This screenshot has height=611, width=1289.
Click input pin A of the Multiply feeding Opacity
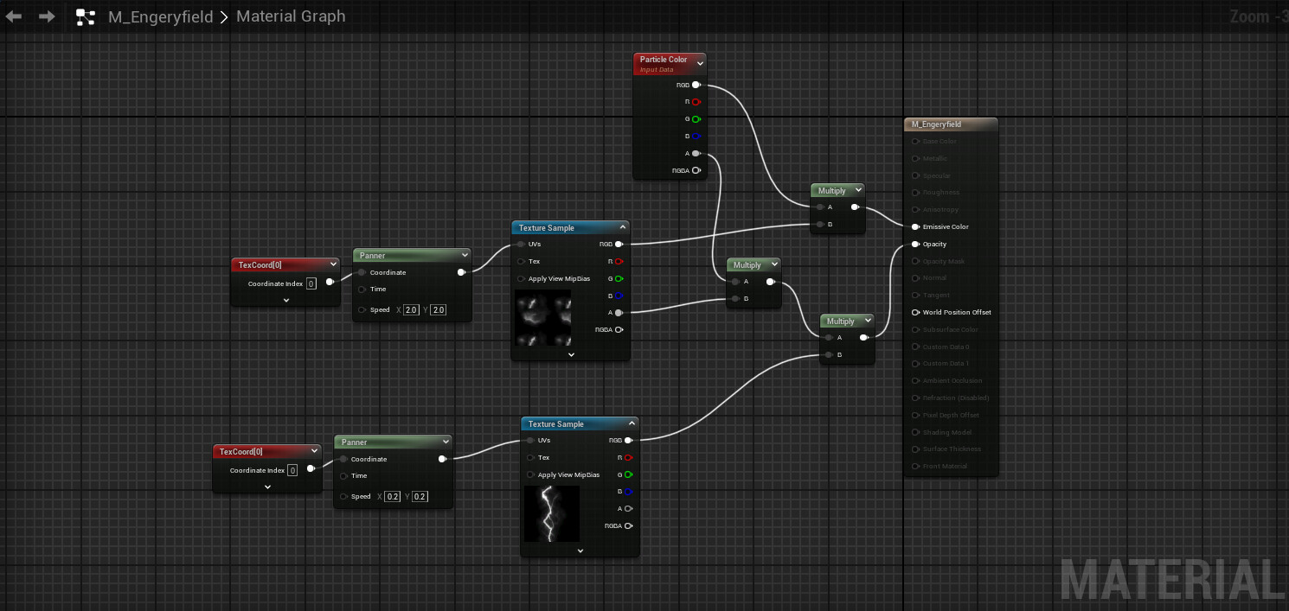coord(829,338)
